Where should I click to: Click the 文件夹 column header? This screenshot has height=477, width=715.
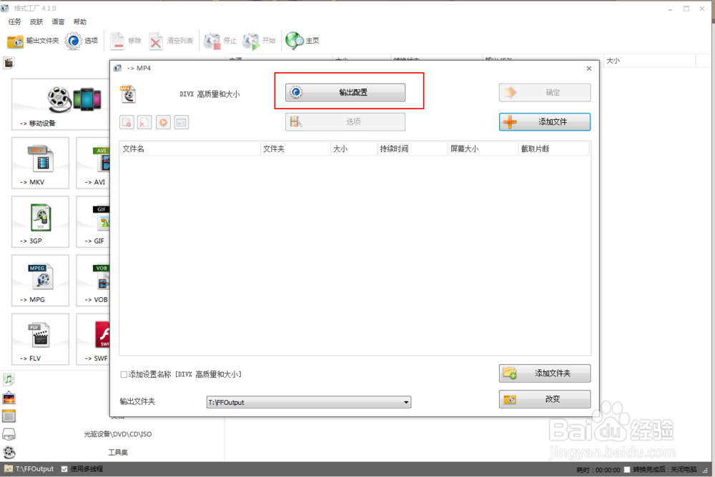point(295,149)
